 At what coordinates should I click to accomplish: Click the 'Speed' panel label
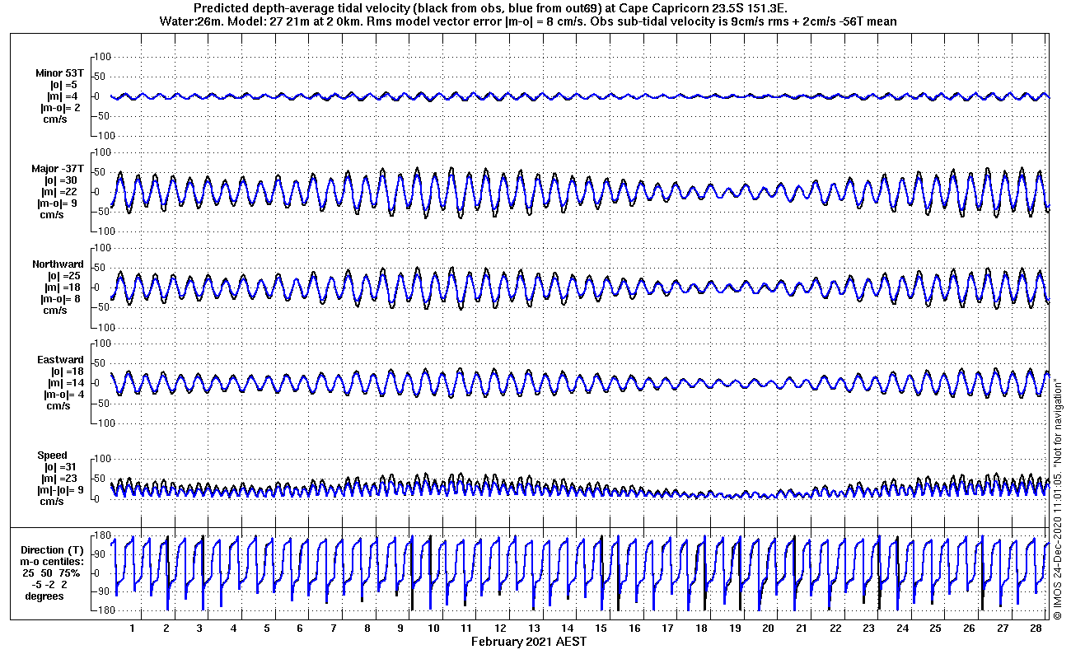pos(52,456)
